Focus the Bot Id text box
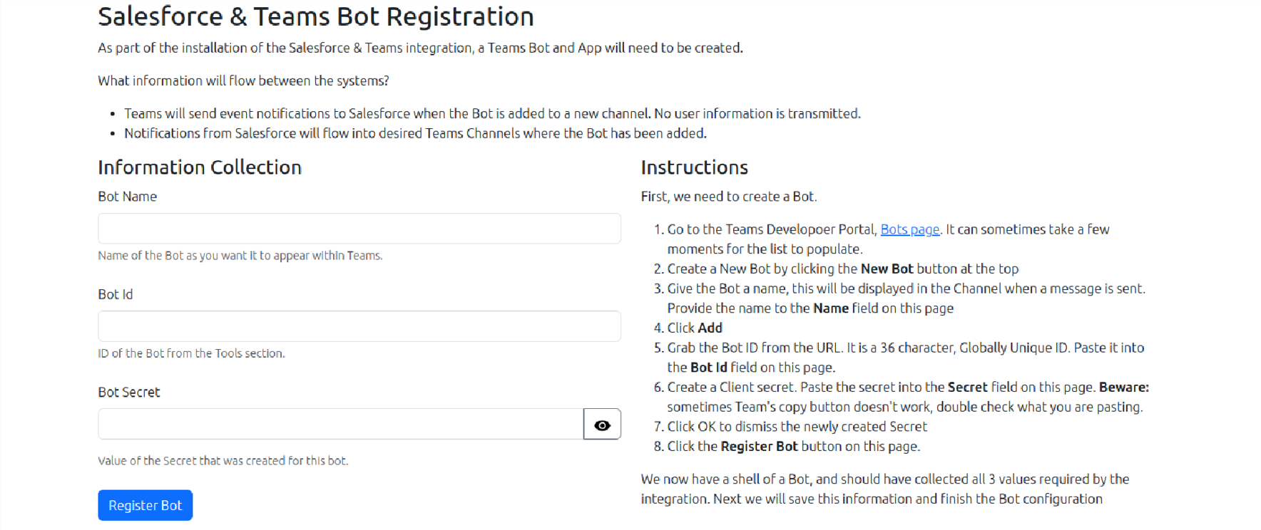The height and width of the screenshot is (530, 1261). click(359, 326)
